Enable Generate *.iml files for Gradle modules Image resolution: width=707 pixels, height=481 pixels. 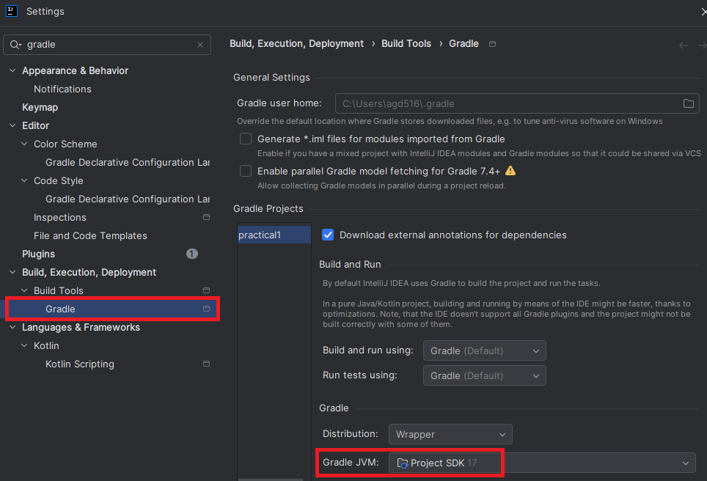coord(245,139)
